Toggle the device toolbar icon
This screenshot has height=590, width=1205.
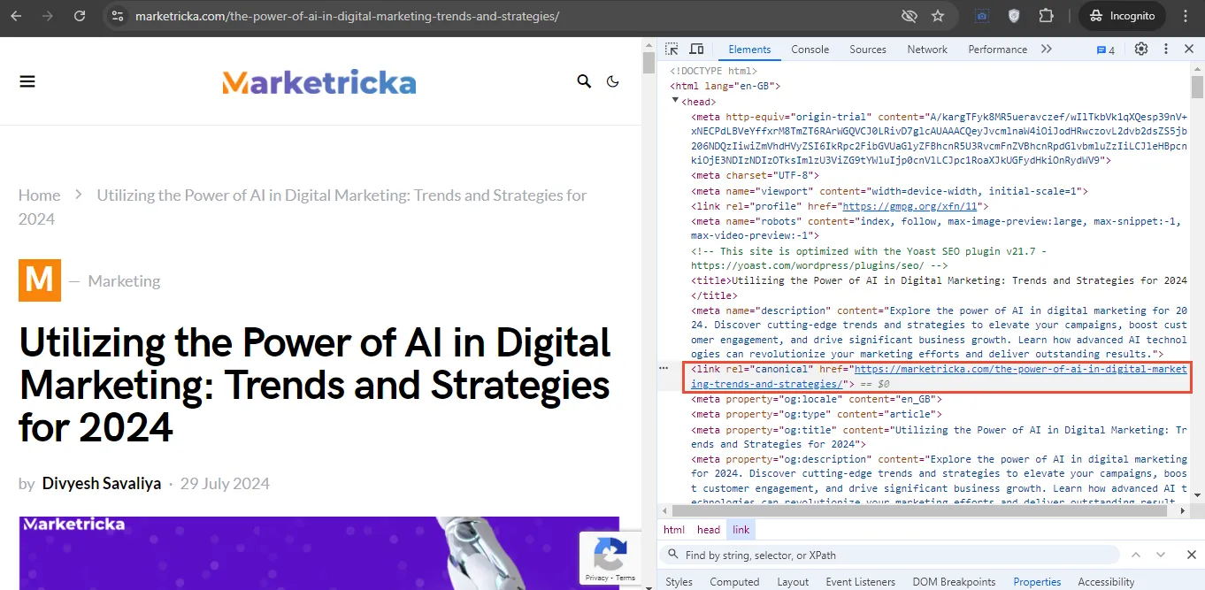pos(696,49)
